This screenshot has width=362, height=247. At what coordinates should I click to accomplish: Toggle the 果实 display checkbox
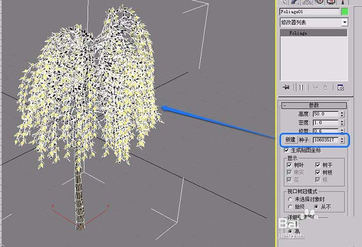289,172
